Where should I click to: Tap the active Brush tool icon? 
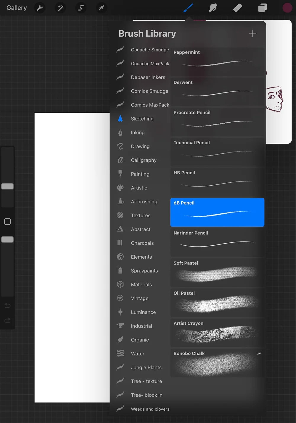coord(188,8)
